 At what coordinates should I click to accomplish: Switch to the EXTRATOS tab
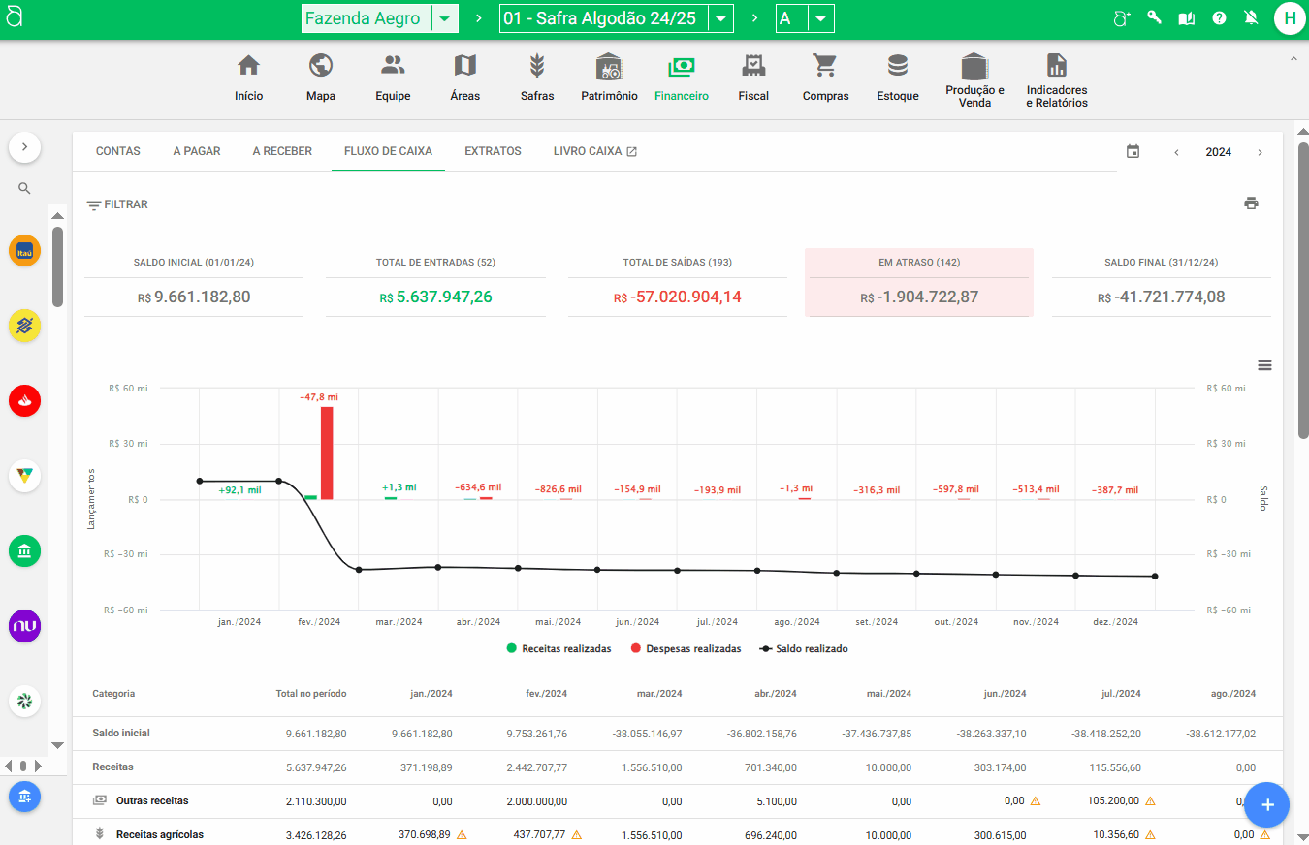493,151
